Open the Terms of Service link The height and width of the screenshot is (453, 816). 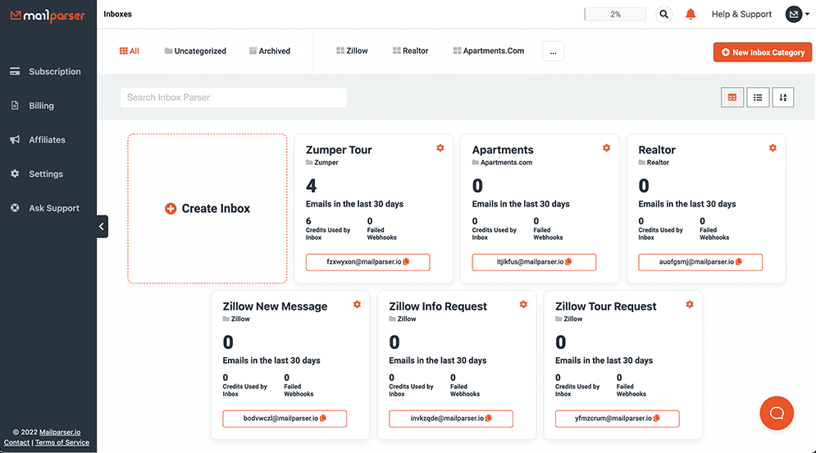pyautogui.click(x=62, y=442)
